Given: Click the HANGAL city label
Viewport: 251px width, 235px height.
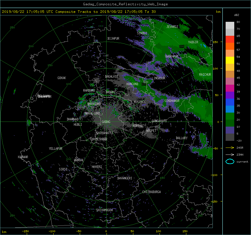Looking at the screenshot, I should 79,160.
